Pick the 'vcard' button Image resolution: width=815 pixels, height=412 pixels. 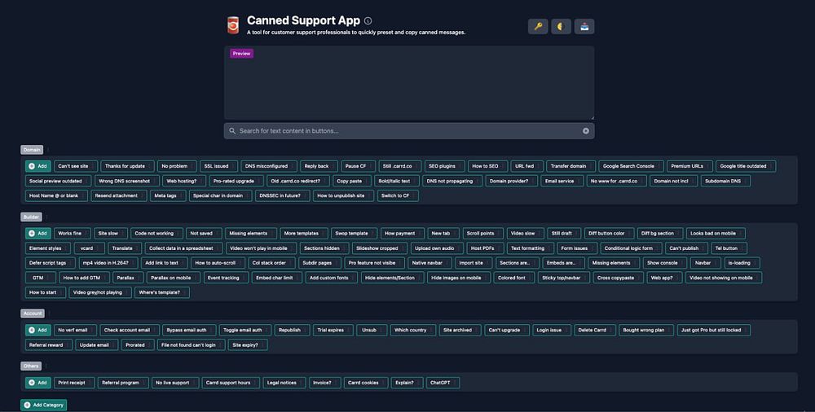(90, 248)
